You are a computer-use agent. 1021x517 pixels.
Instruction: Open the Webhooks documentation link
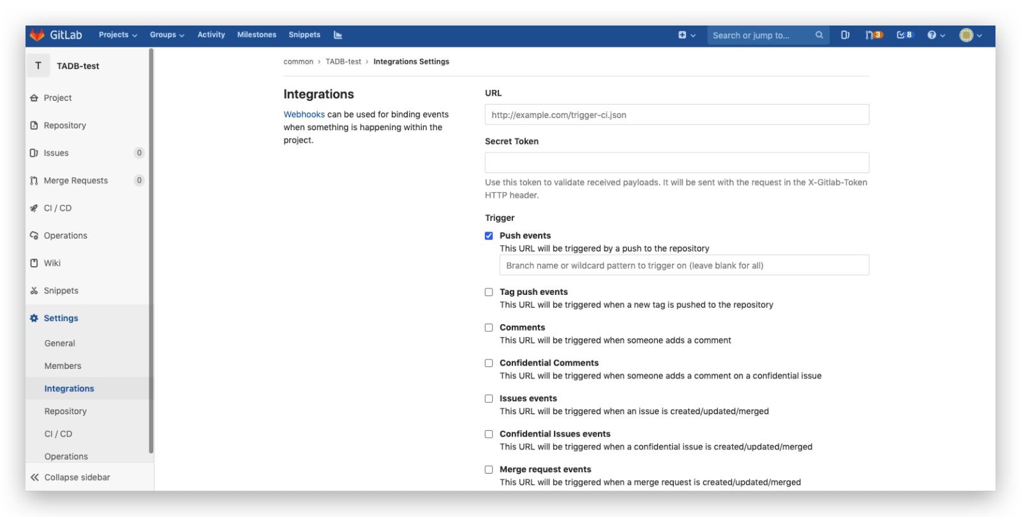coord(304,114)
